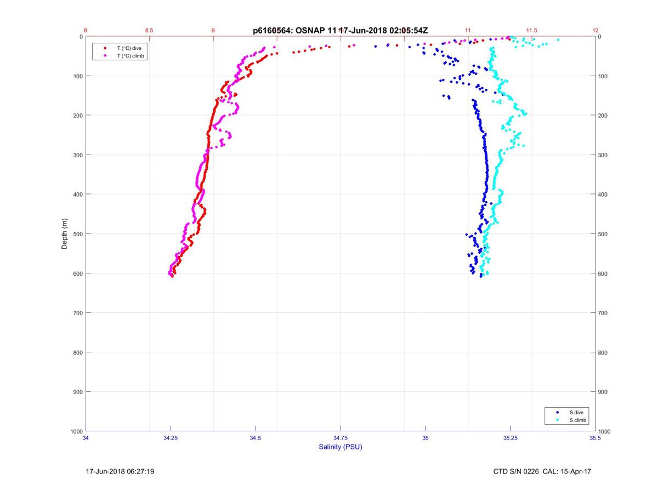Click the dark blue marker beside S dive
This screenshot has height=485, width=658.
pyautogui.click(x=558, y=412)
